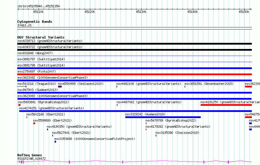Select the 10q11.21 band label
260x165 pixels.
[x=25, y=25]
